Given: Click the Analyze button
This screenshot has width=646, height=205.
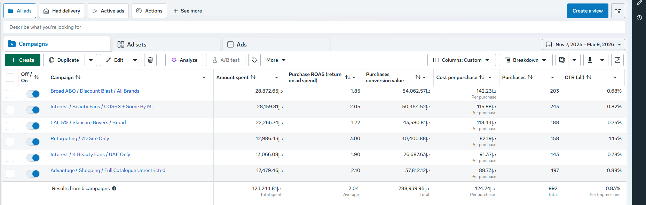Looking at the screenshot, I should pyautogui.click(x=184, y=60).
